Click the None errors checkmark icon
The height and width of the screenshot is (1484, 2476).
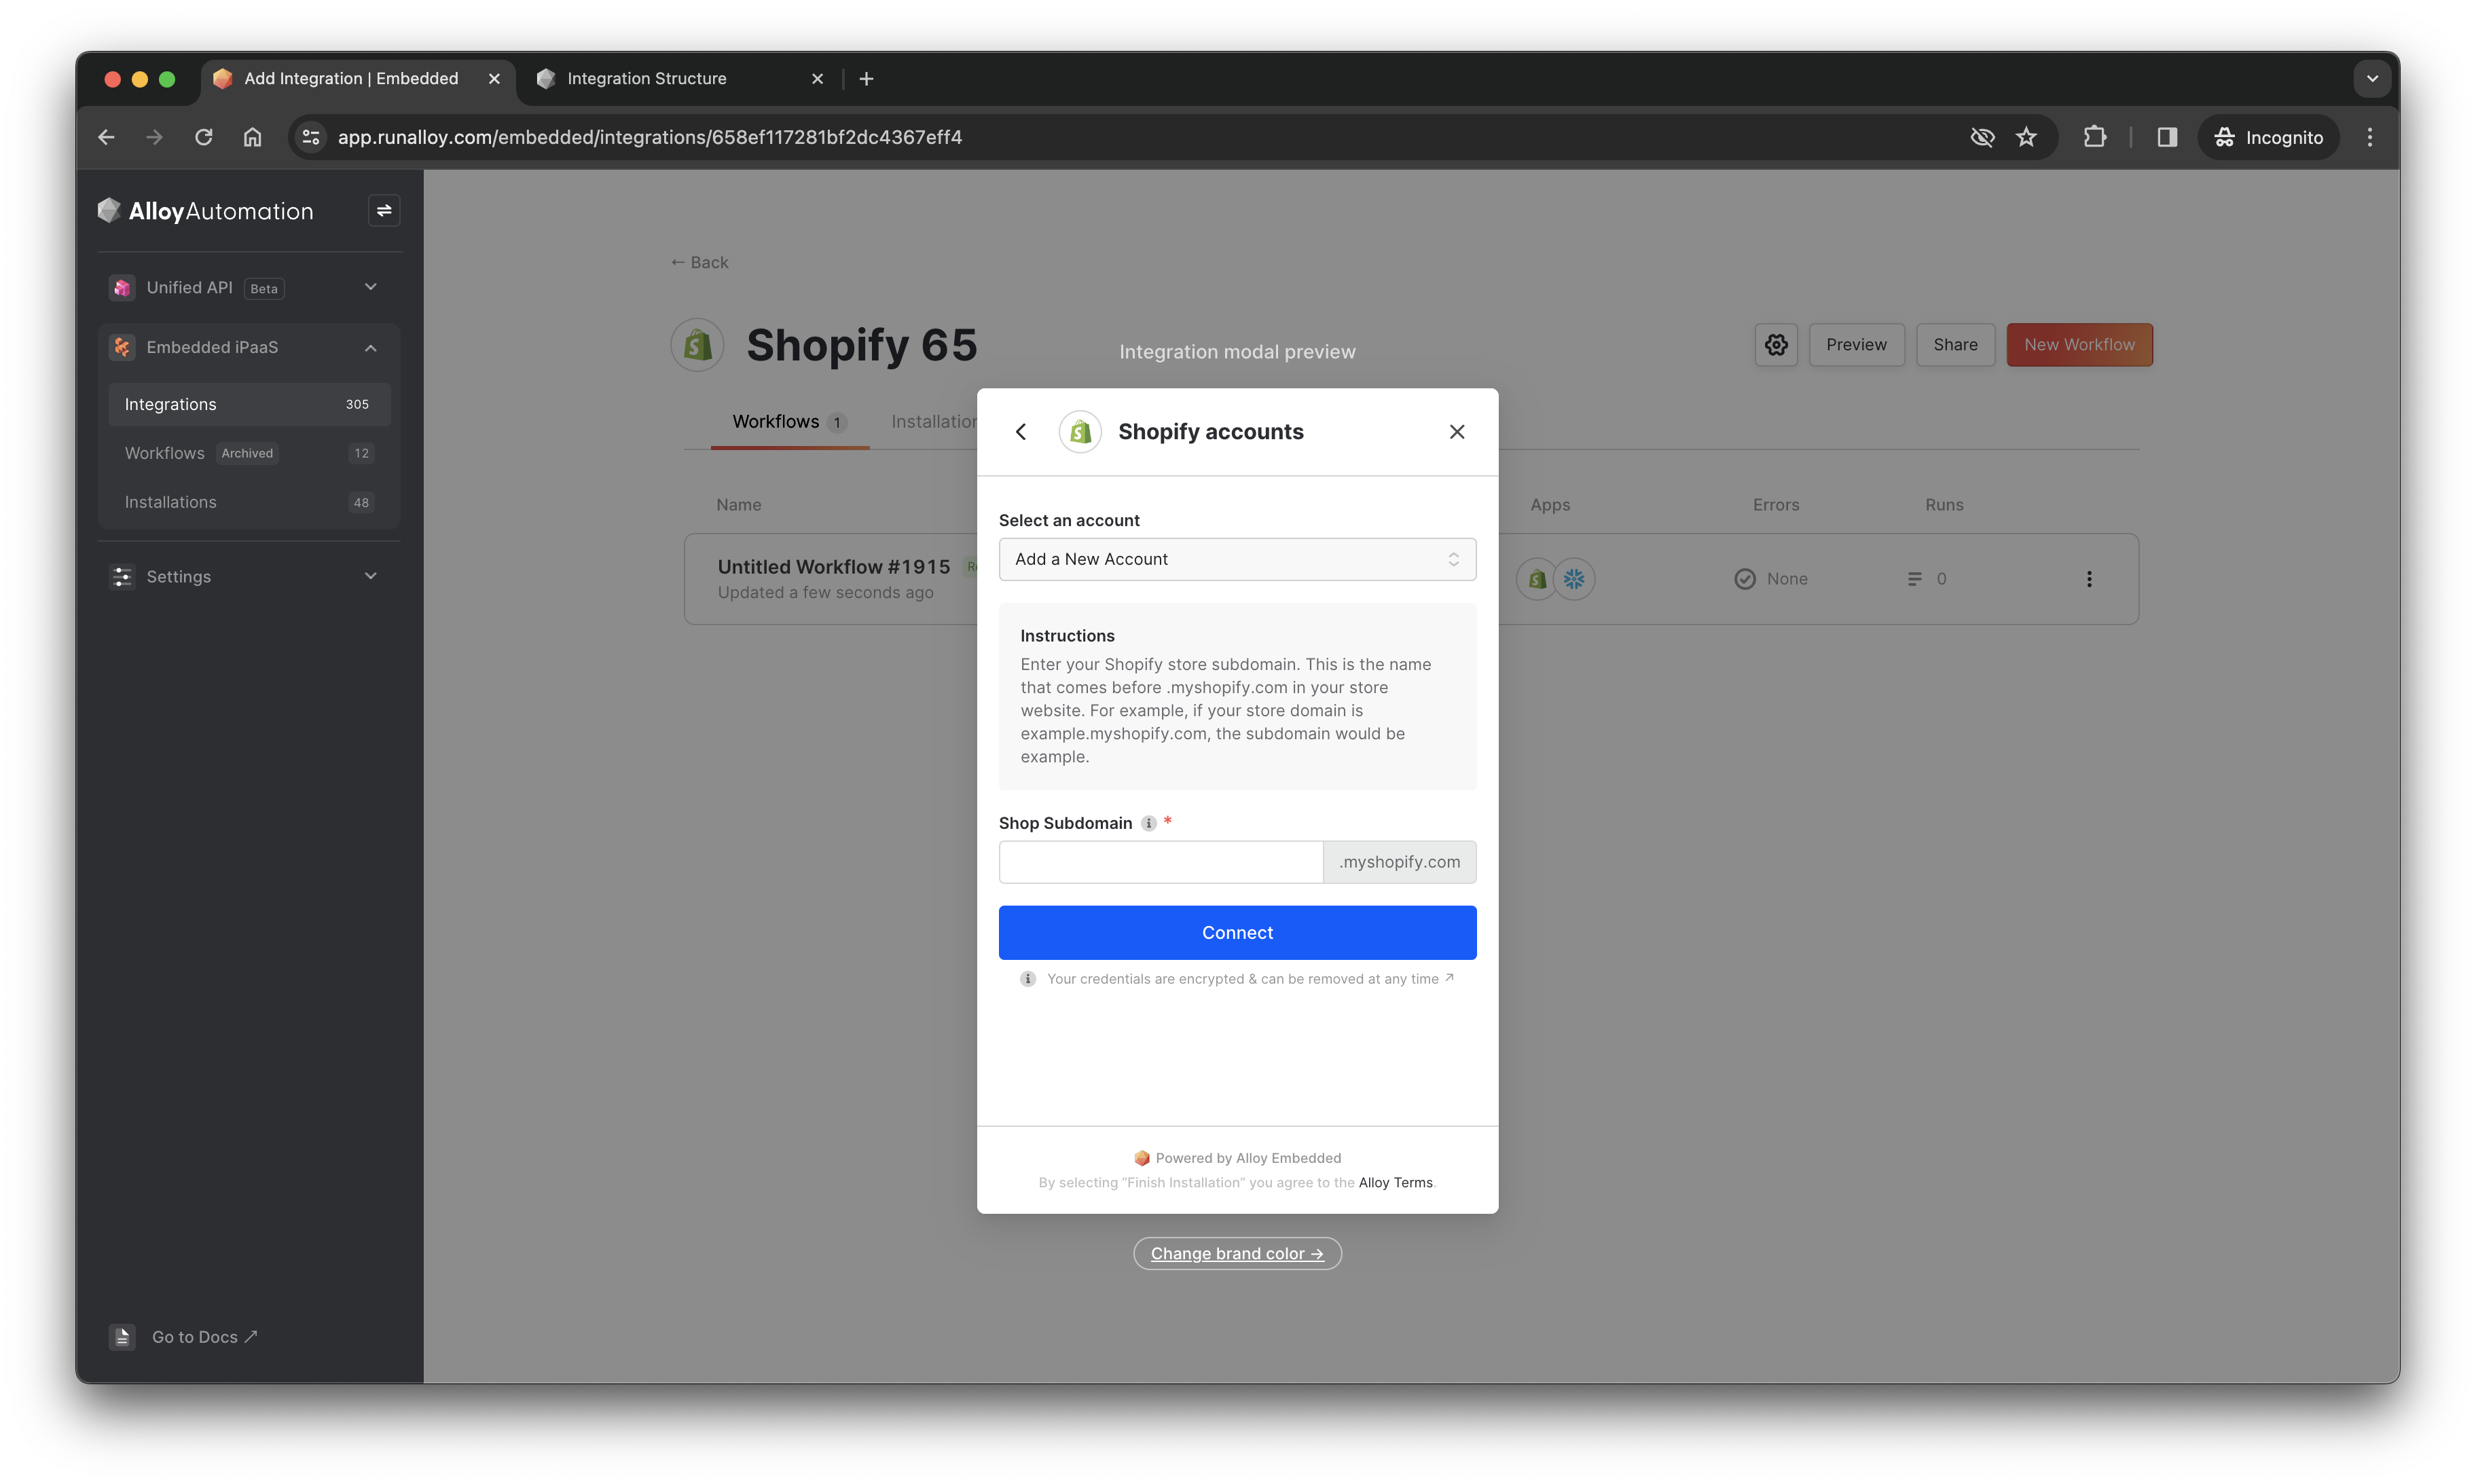tap(1745, 579)
